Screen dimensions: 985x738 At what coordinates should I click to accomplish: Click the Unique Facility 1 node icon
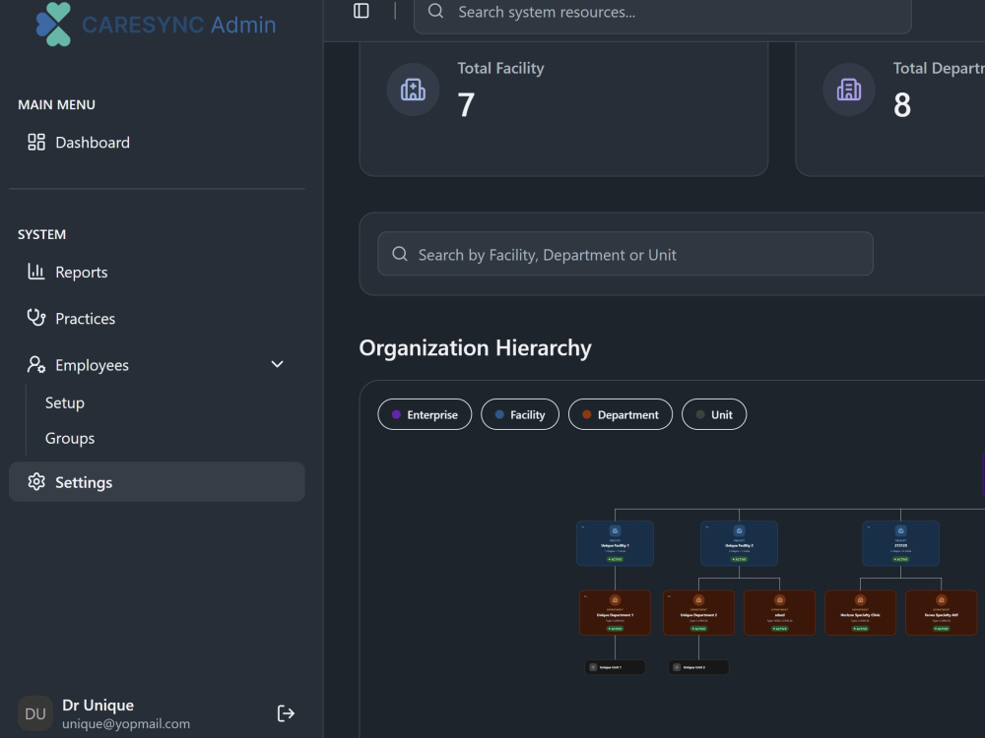615,530
